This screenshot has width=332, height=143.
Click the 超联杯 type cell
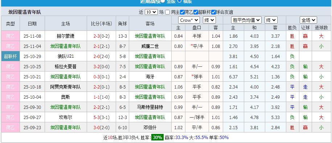(11, 56)
